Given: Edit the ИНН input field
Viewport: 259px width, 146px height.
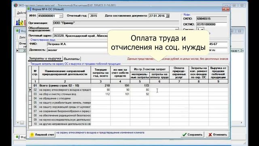Looking at the screenshot, I should [48, 16].
